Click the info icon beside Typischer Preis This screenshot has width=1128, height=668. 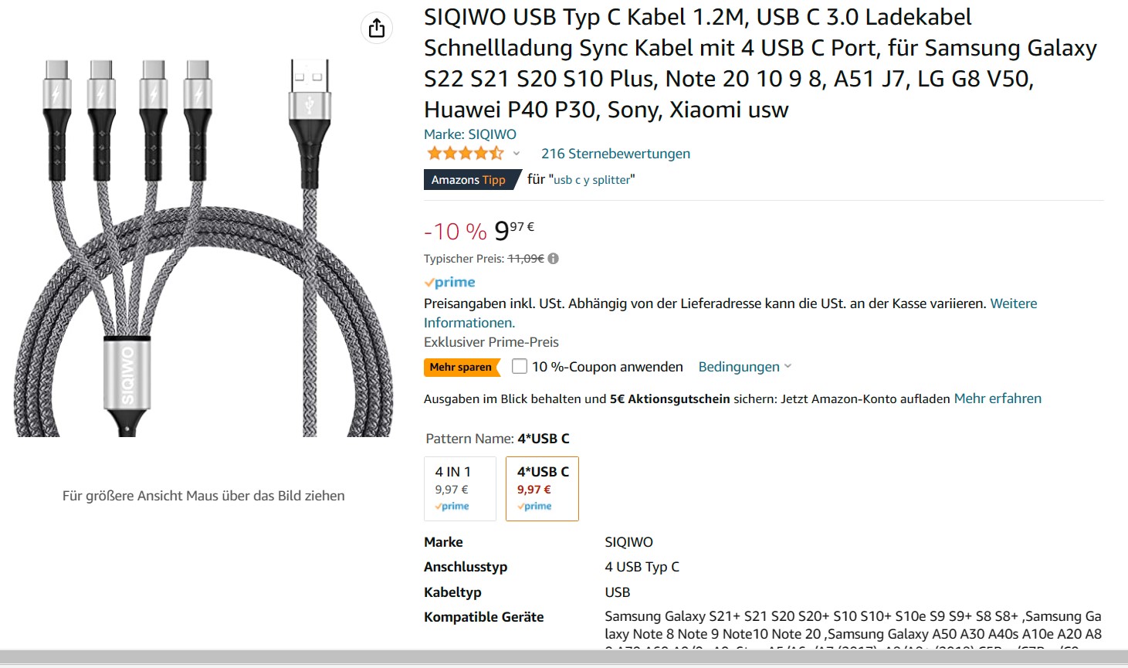[554, 259]
